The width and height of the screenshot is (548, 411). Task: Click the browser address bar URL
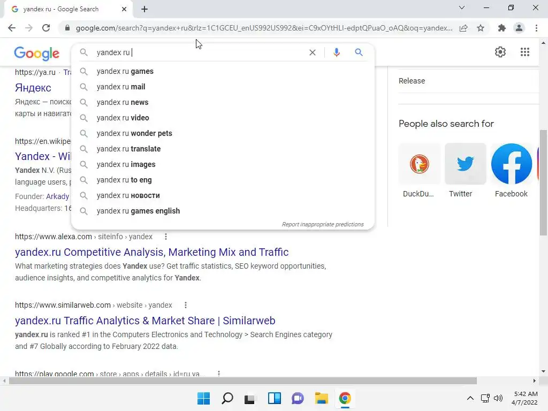264,28
